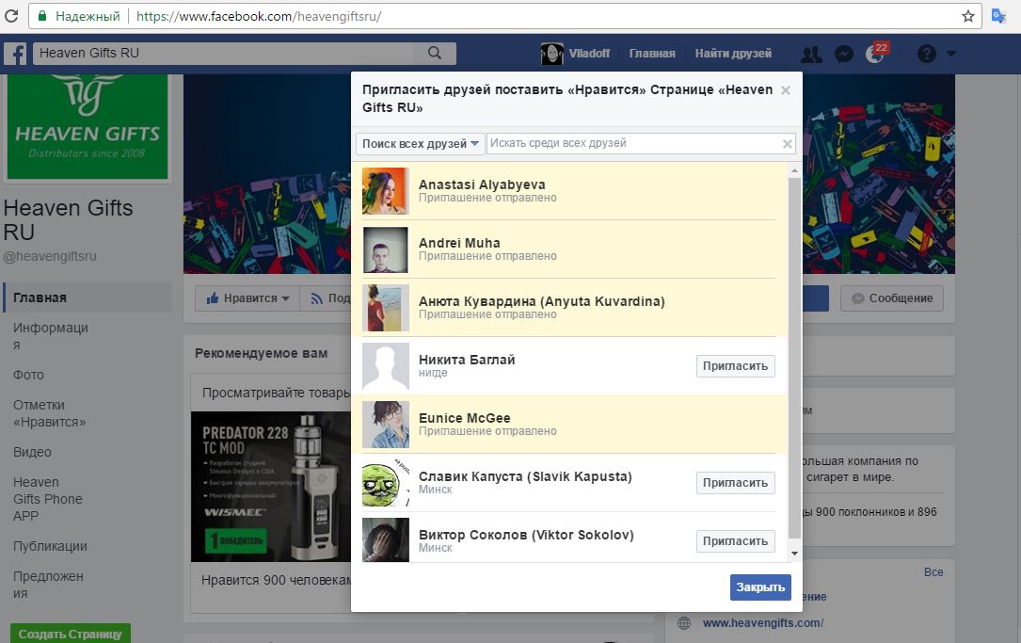1021x643 pixels.
Task: Click the @heavengiftsru page handle
Action: (50, 257)
